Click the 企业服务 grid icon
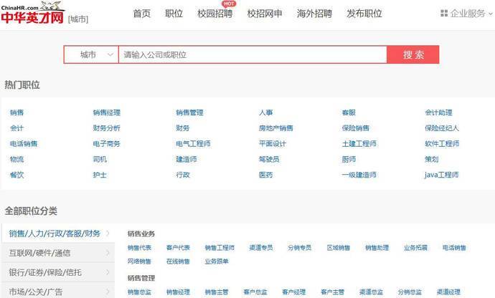The width and height of the screenshot is (495, 298). [444, 13]
